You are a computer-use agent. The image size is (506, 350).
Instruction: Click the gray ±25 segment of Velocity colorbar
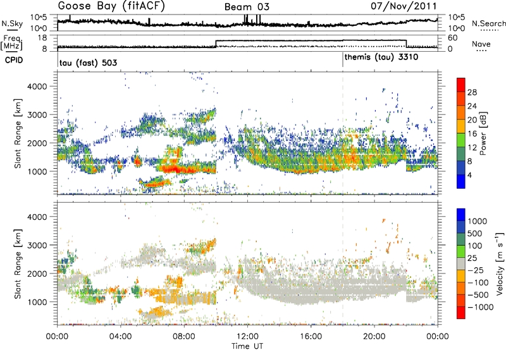point(461,264)
